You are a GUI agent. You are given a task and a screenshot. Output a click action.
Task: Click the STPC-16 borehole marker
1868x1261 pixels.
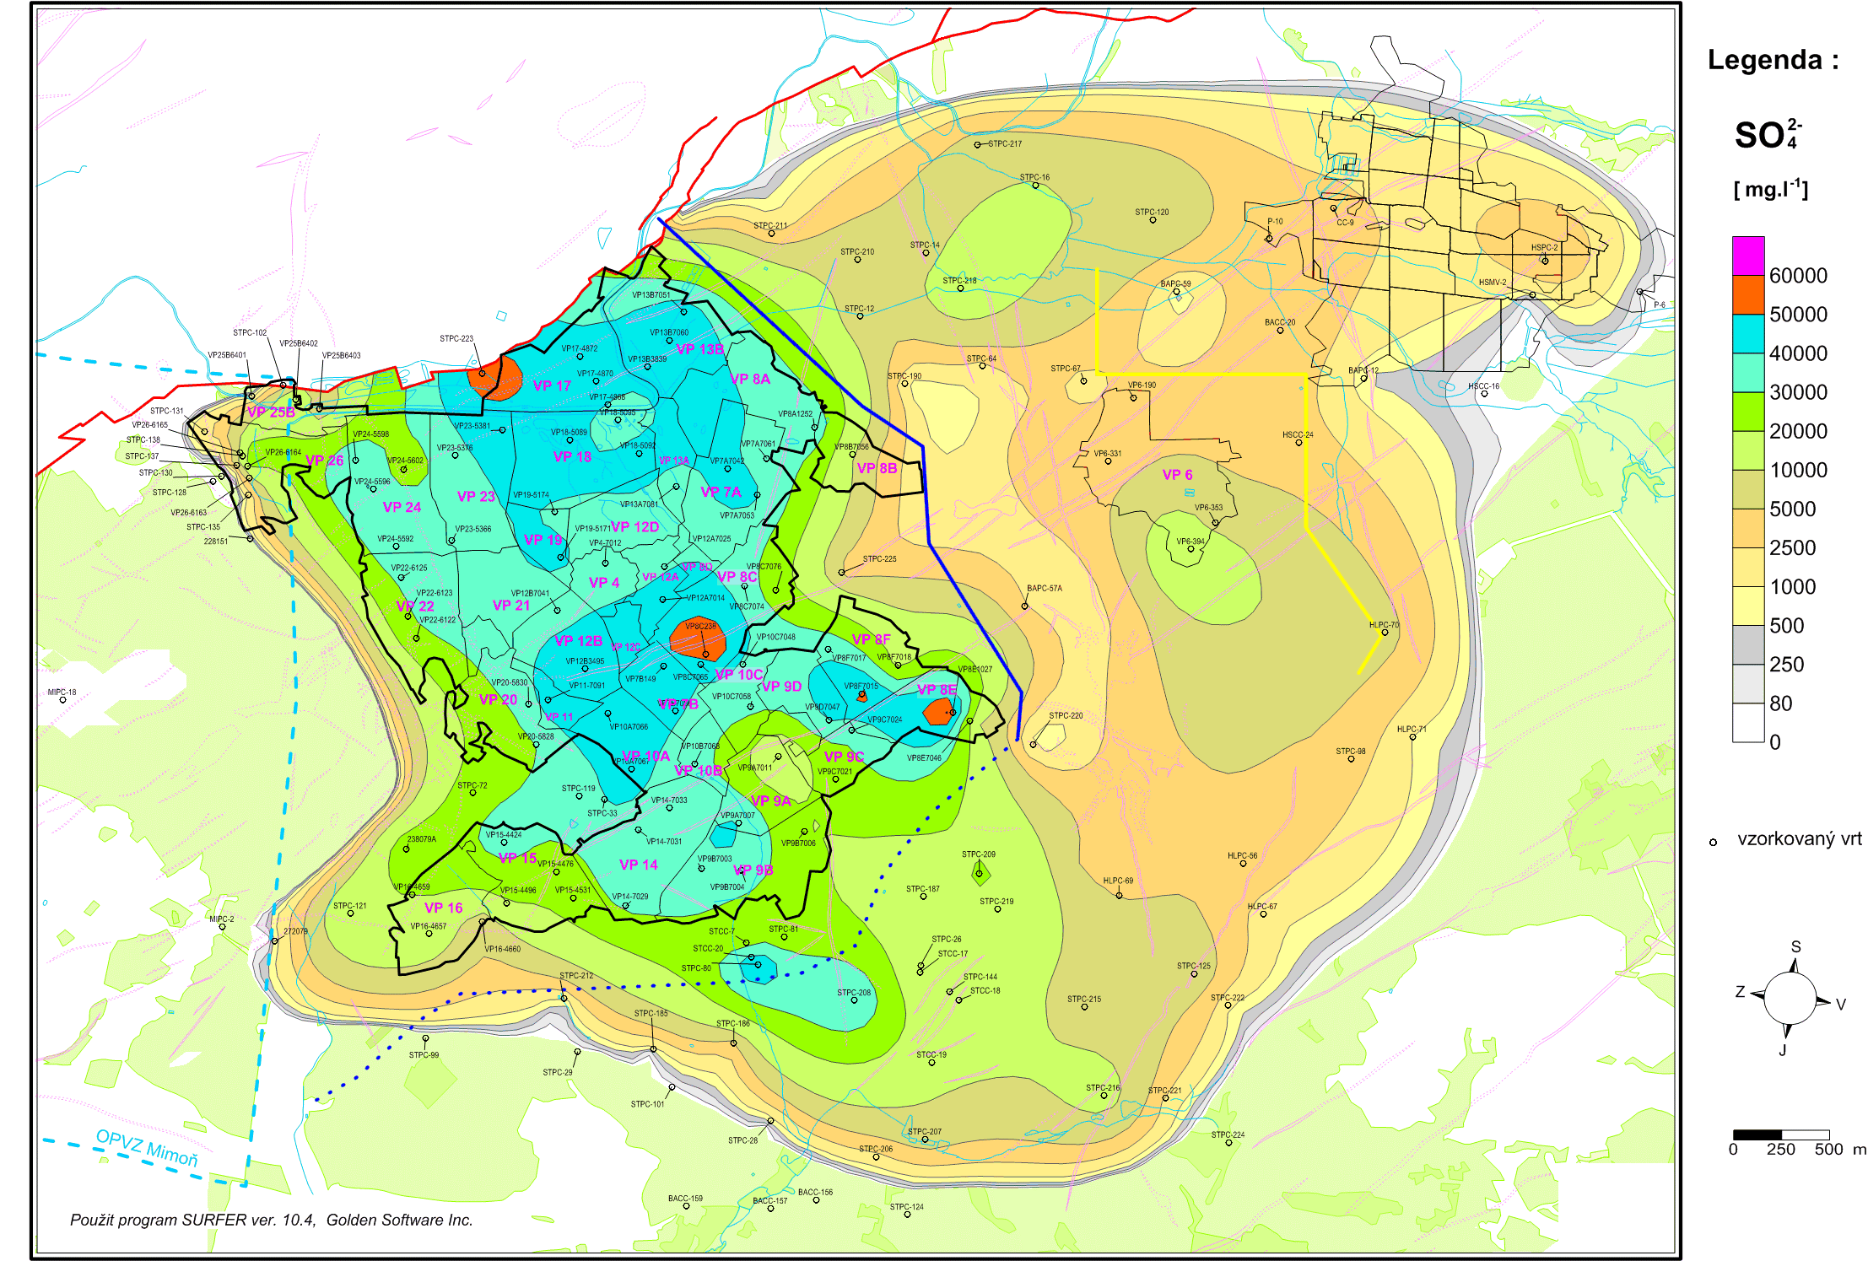pyautogui.click(x=1035, y=186)
